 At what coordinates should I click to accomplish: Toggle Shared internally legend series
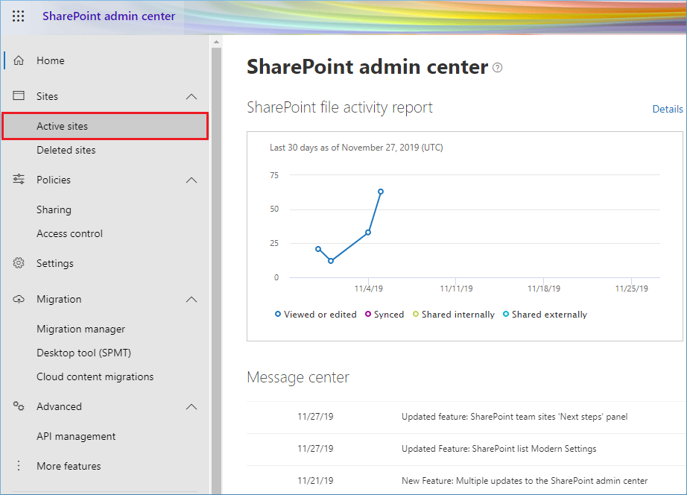(454, 315)
